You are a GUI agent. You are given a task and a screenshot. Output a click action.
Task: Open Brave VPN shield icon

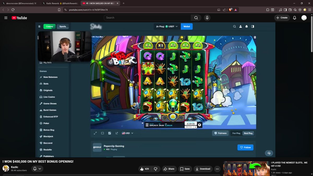pyautogui.click(x=300, y=10)
